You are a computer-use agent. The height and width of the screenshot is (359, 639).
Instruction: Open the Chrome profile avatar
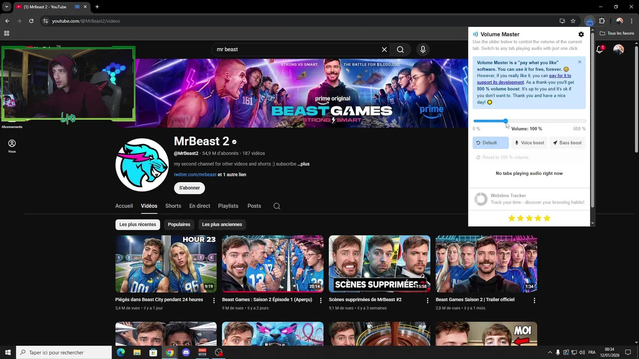click(x=620, y=21)
